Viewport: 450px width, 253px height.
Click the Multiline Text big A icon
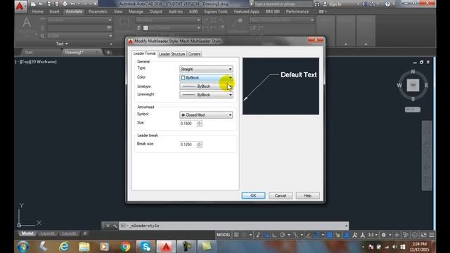pyautogui.click(x=27, y=23)
